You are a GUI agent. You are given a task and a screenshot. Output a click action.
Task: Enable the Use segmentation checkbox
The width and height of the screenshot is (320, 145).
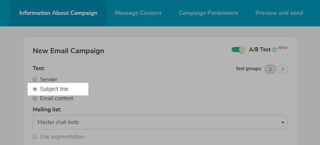[x=35, y=137]
